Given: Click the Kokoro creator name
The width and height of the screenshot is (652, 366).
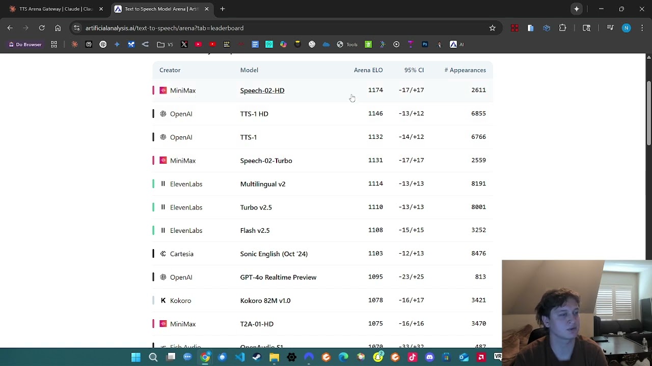Looking at the screenshot, I should [x=181, y=300].
